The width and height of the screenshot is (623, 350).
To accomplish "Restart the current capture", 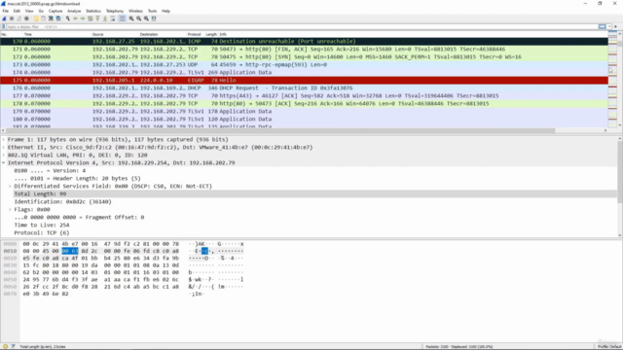I will click(x=19, y=18).
